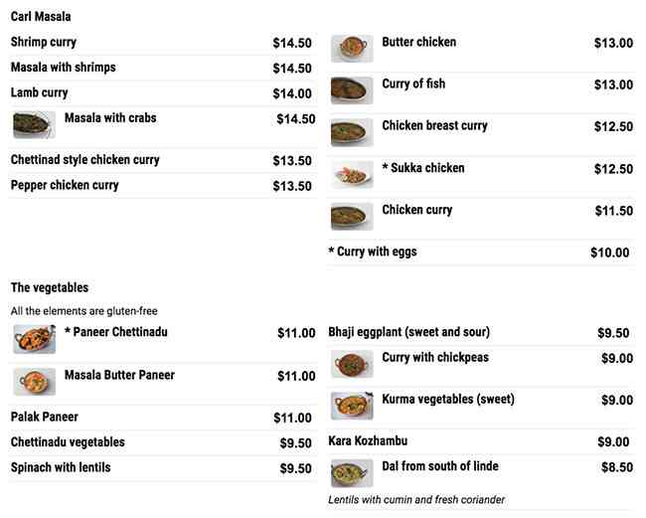Click the Curry with chickpeas photo

click(x=352, y=364)
